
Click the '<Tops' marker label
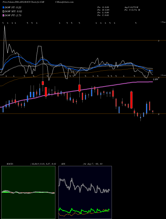(163, 22)
